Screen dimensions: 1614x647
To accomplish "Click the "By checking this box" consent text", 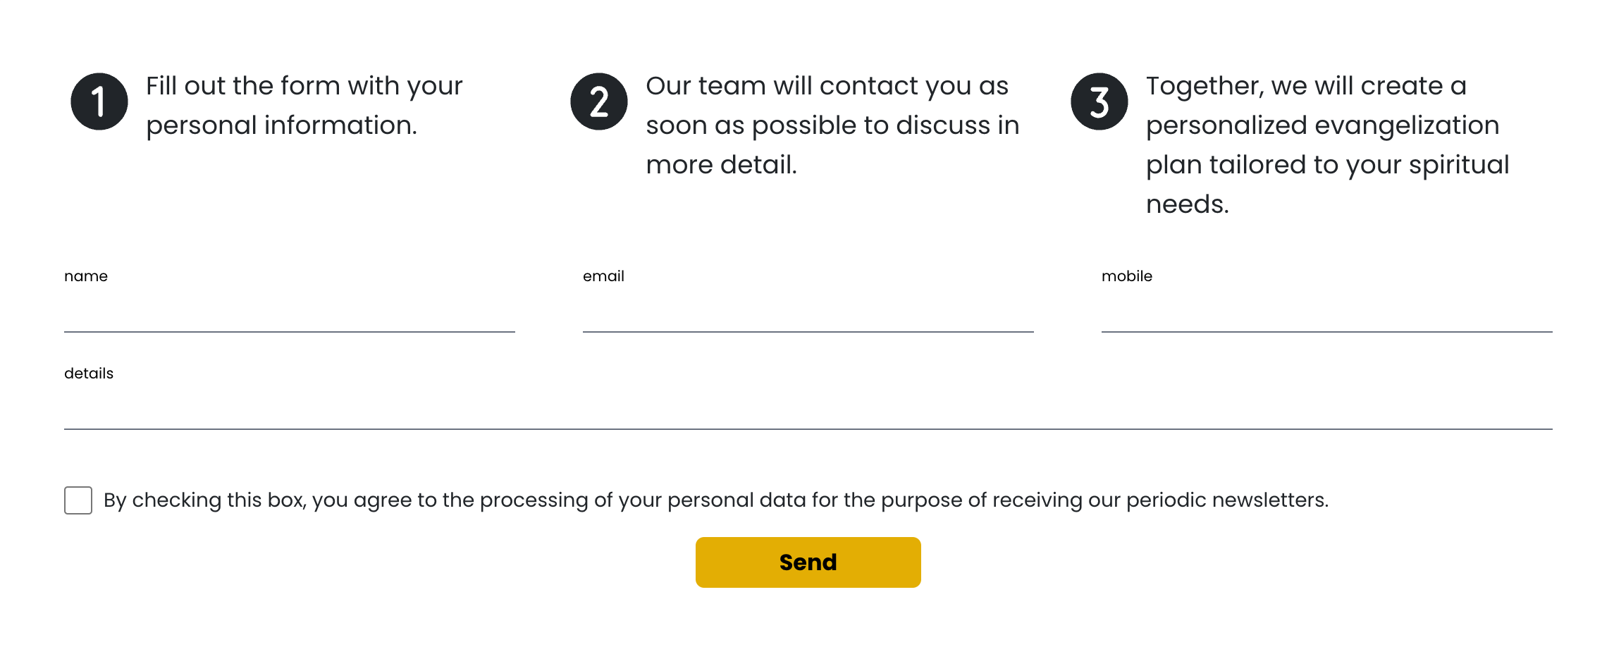I will 715,500.
